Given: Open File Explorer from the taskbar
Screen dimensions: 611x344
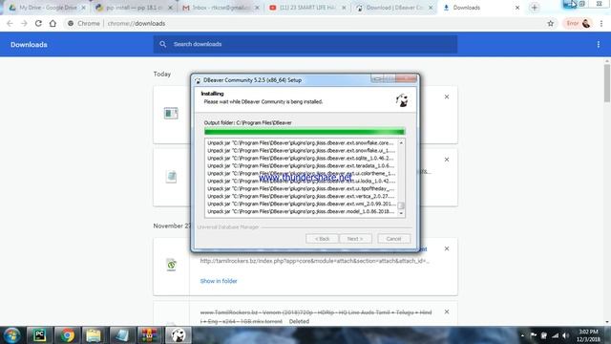Looking at the screenshot, I should pos(94,335).
